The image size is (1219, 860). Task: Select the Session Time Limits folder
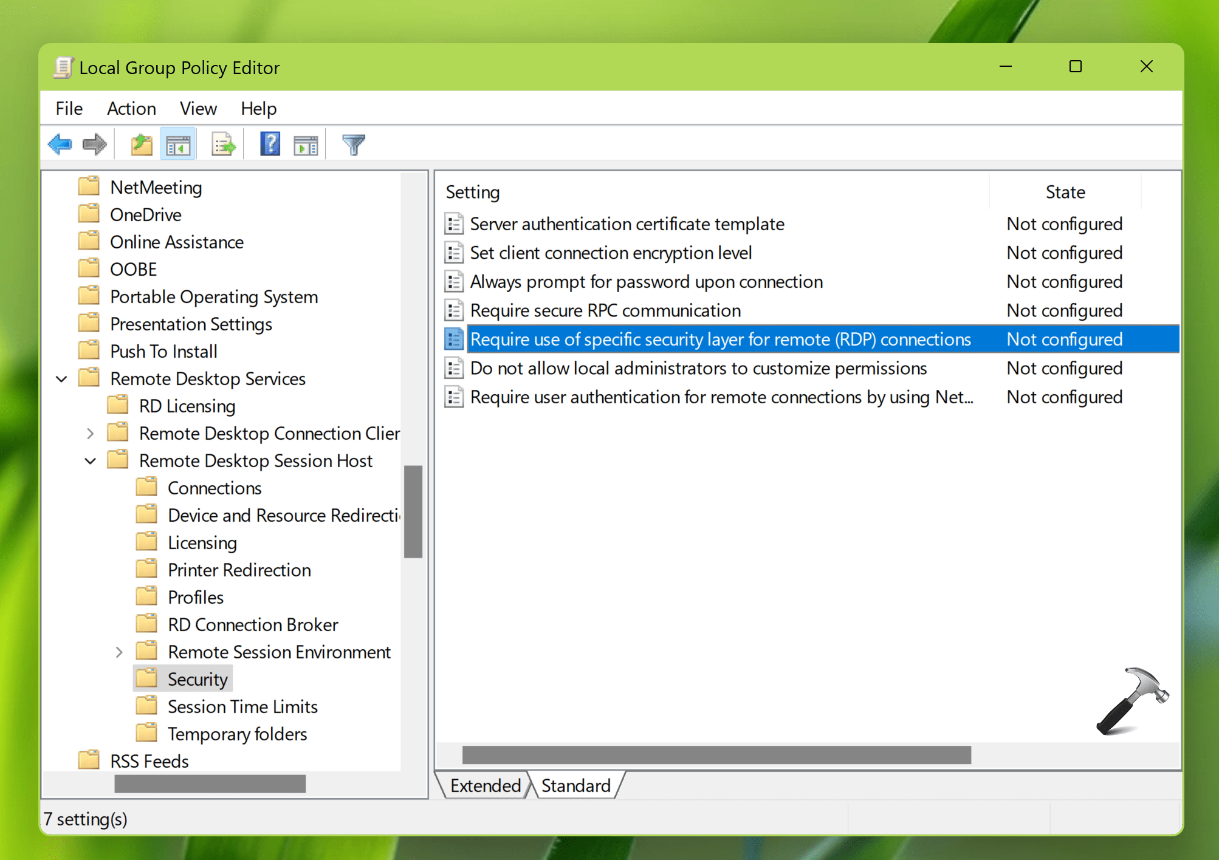(x=242, y=707)
